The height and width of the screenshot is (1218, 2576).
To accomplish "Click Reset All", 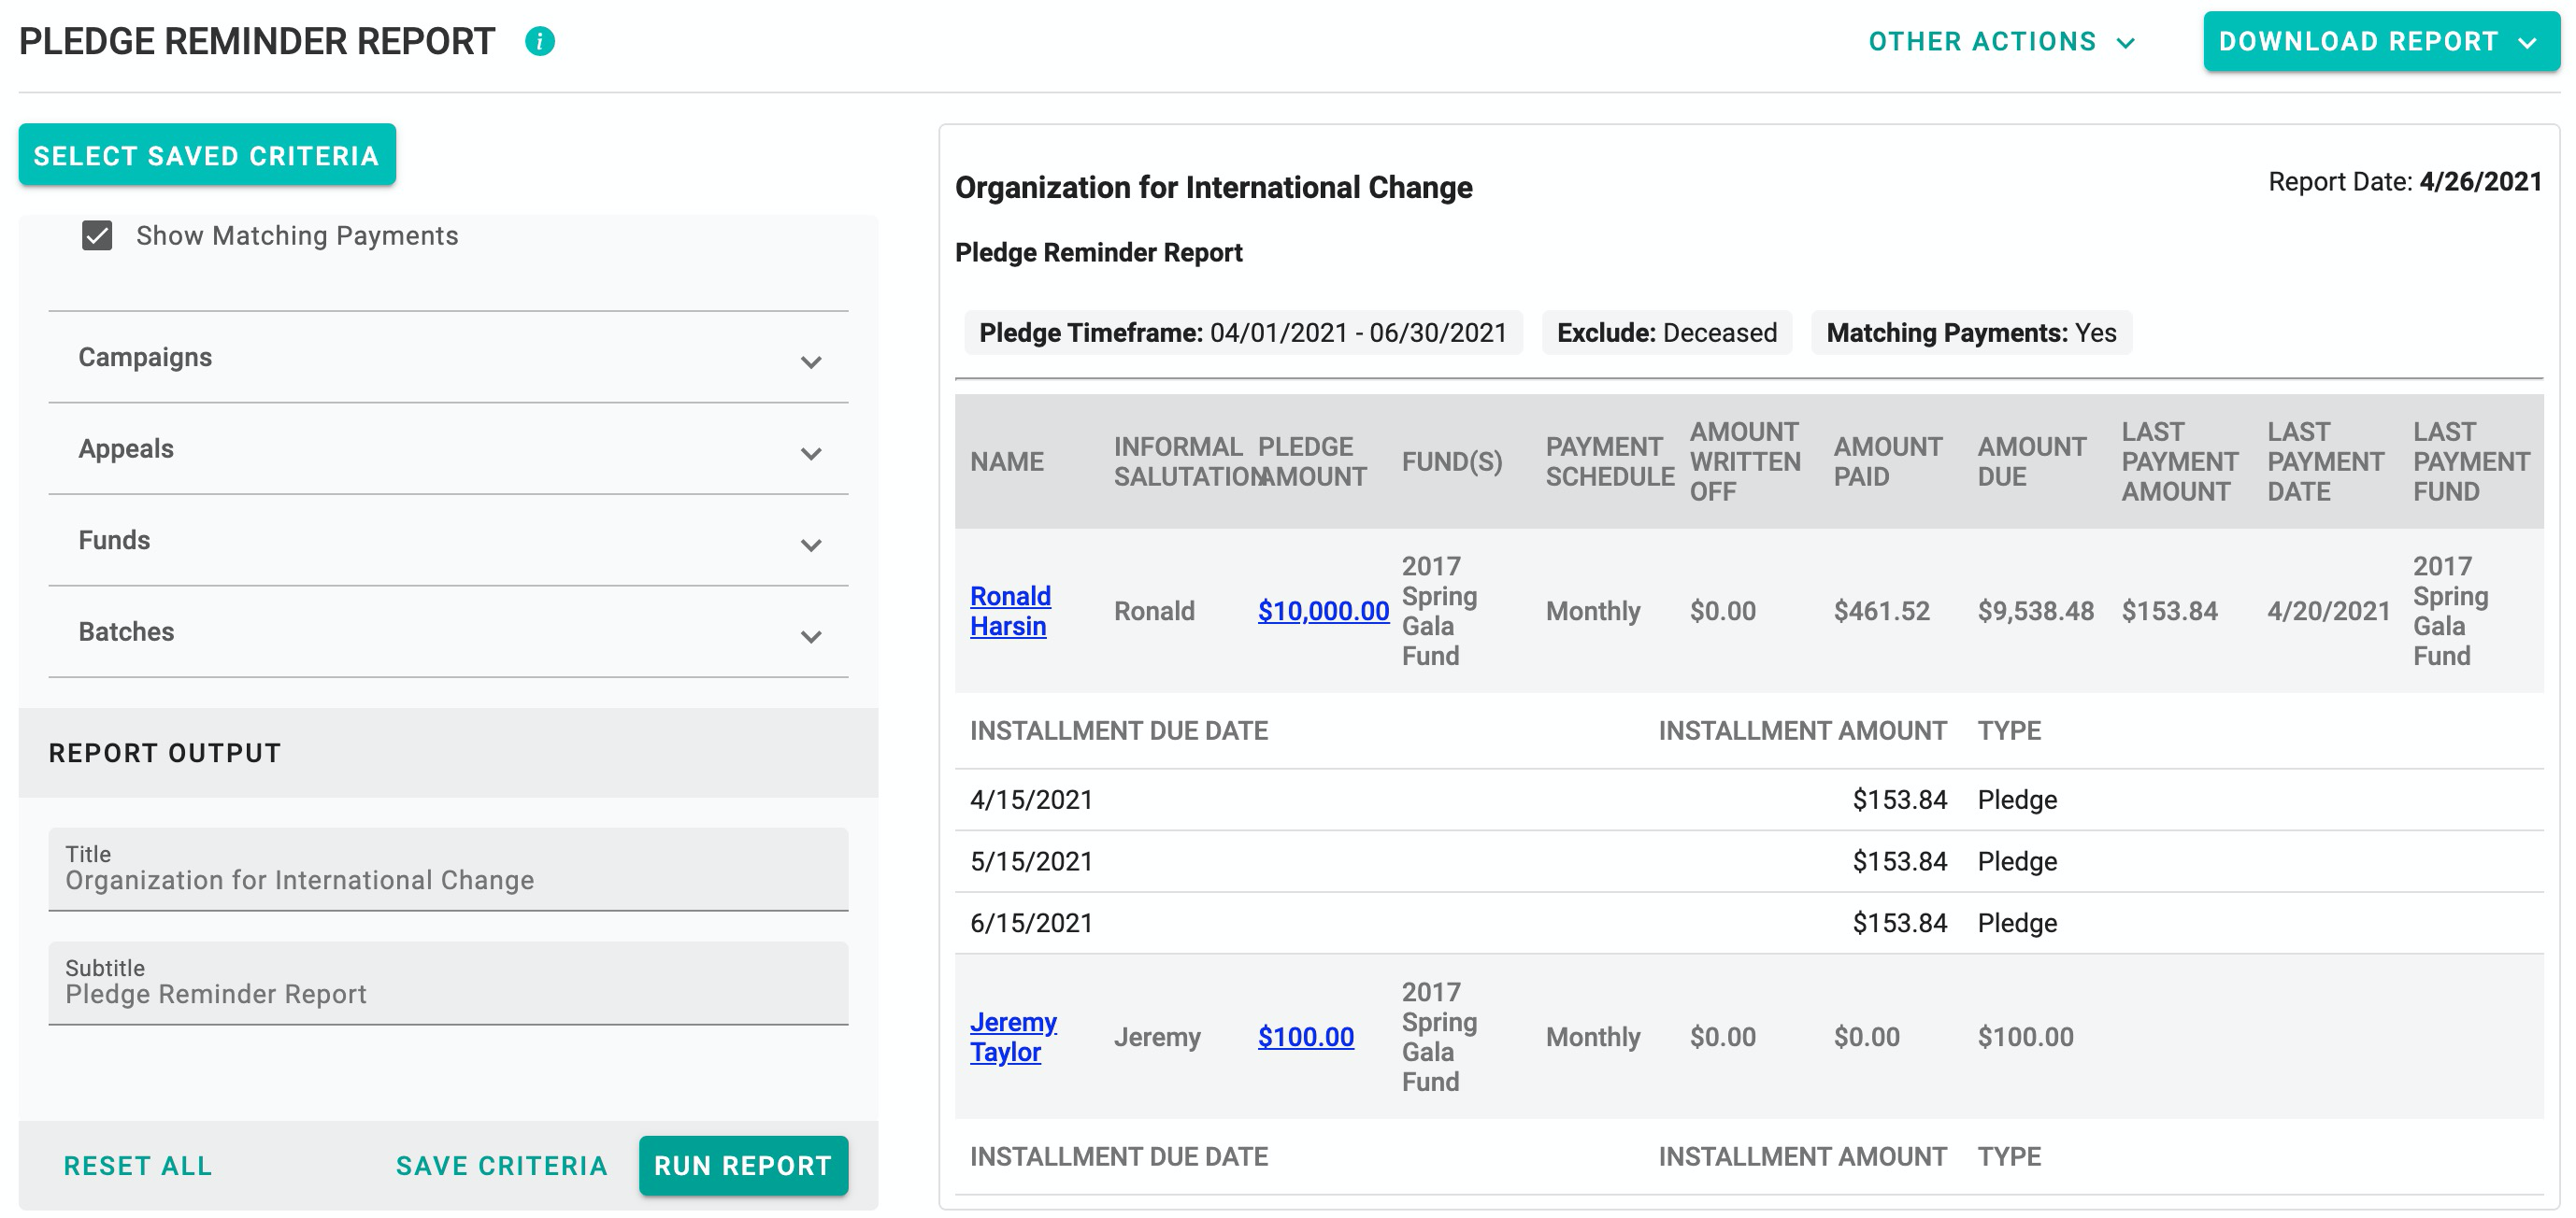I will point(137,1165).
